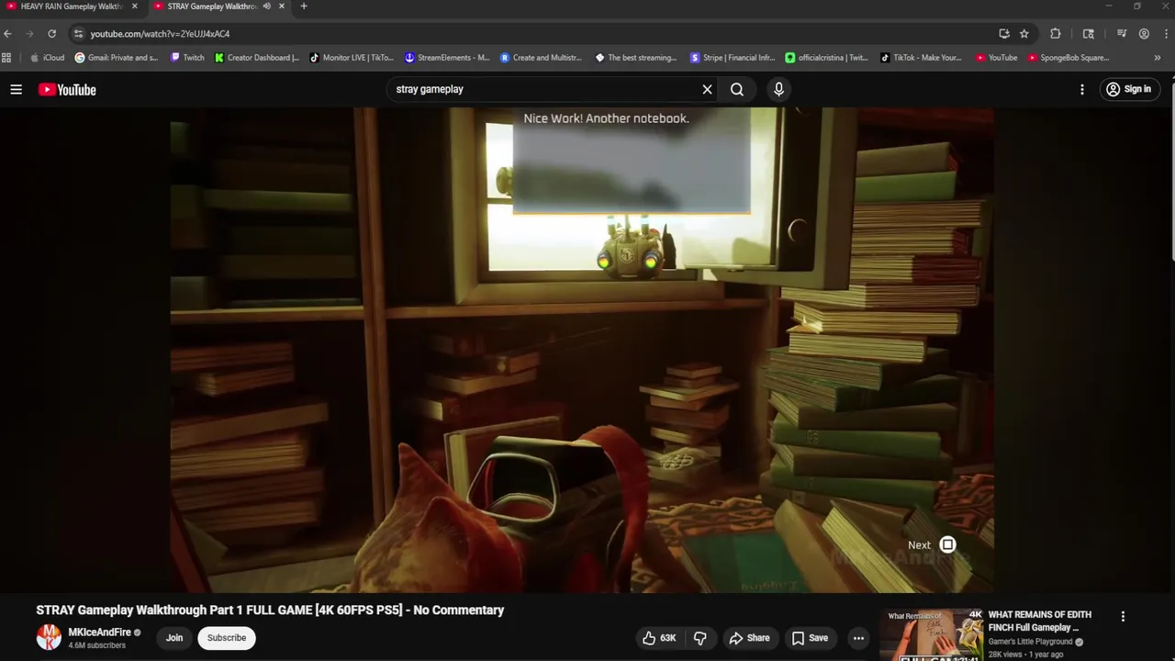Screen dimensions: 1175x661
Task: Dislike the video with thumbs down
Action: [699, 638]
